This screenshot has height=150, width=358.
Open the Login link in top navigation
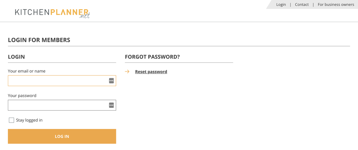point(281,5)
